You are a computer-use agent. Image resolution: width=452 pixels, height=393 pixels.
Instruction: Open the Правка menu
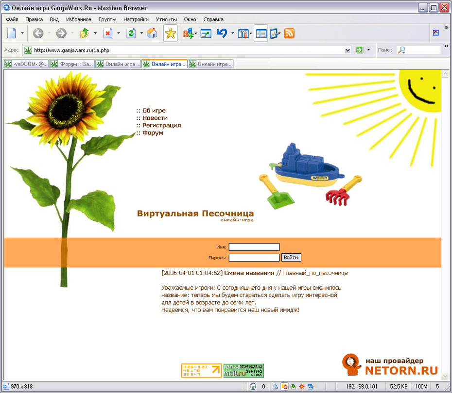point(34,19)
